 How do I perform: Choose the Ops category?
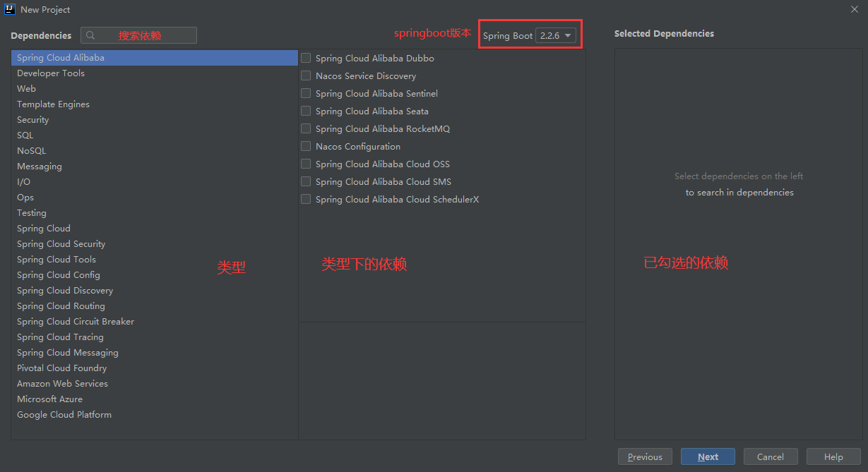tap(155, 198)
